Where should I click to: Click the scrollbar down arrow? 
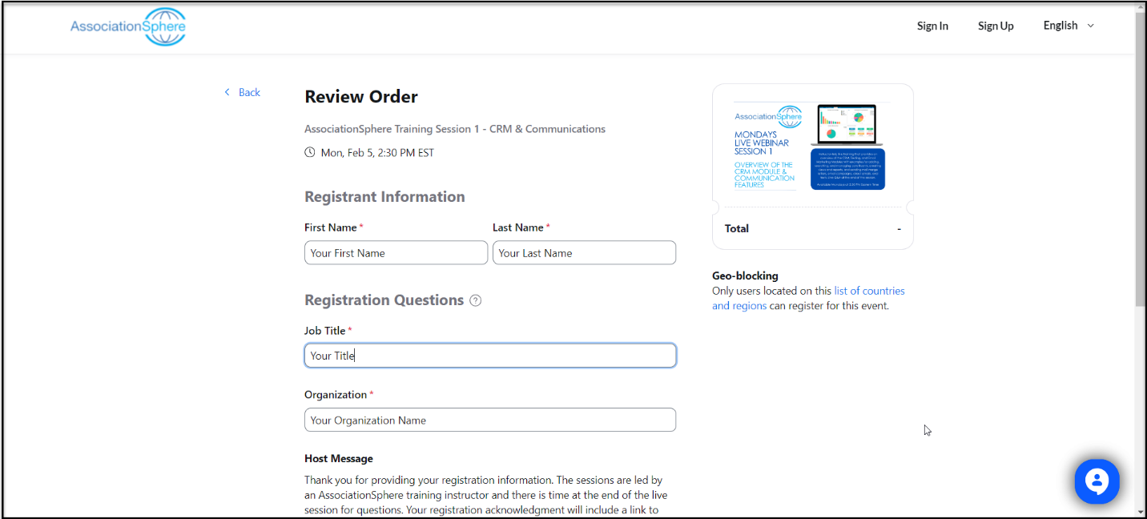pyautogui.click(x=1141, y=512)
